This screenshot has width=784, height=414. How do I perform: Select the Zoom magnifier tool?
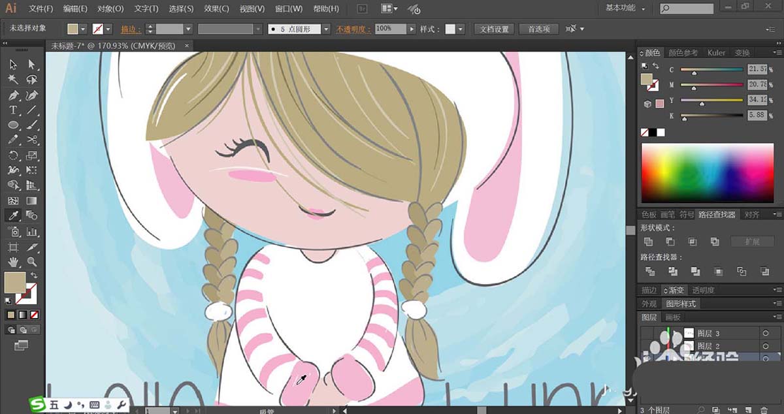pos(31,262)
